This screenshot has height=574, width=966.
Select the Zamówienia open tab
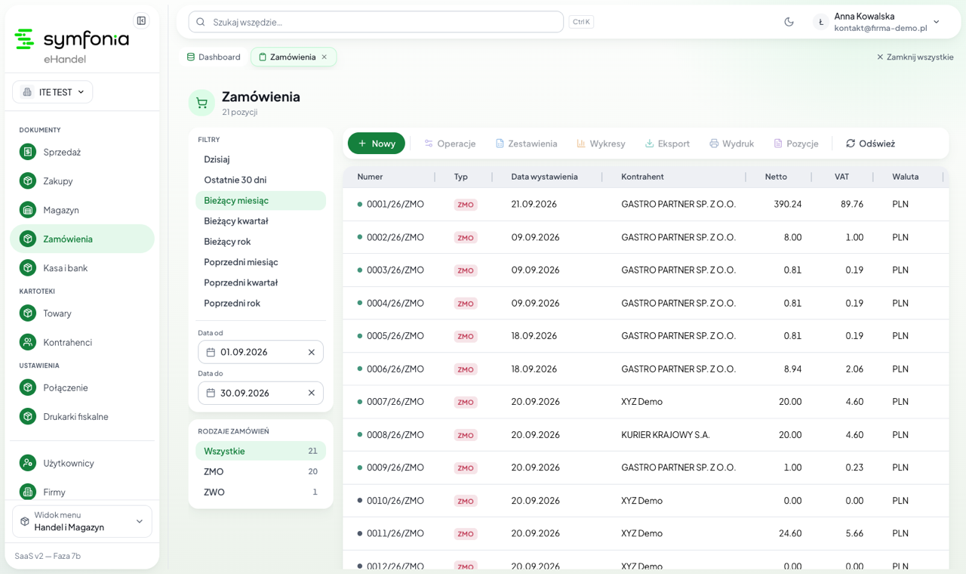pos(294,57)
